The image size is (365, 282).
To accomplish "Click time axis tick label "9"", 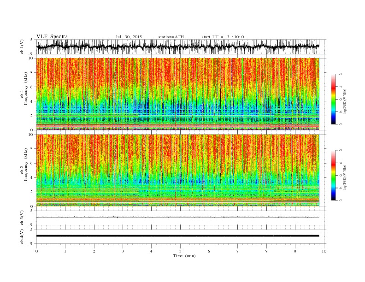I will [x=295, y=251].
